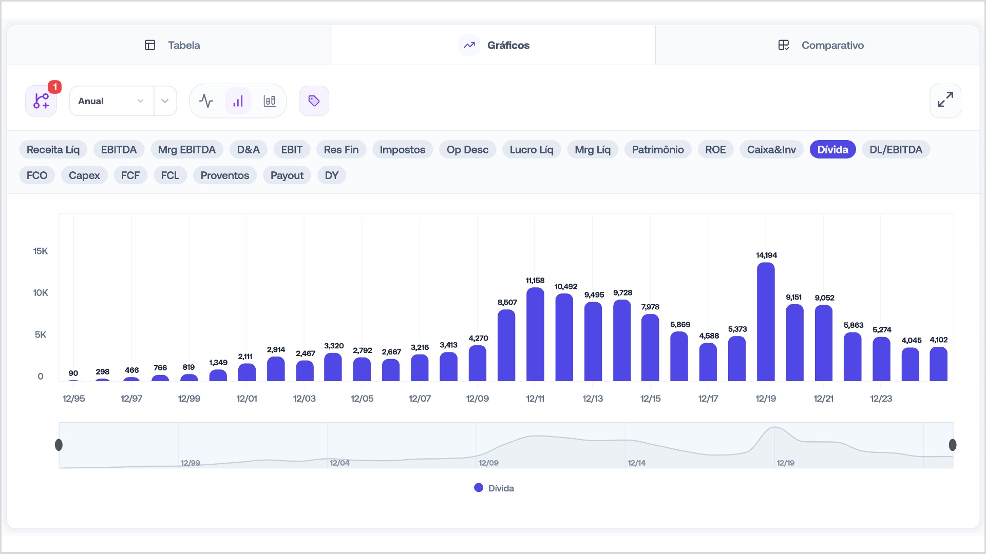Open the Anual period dropdown
This screenshot has width=986, height=554.
pyautogui.click(x=111, y=101)
